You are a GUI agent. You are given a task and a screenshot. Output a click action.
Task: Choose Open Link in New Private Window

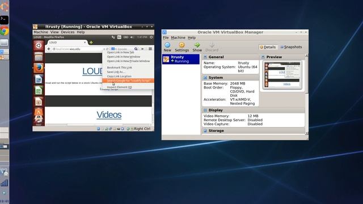pos(128,61)
